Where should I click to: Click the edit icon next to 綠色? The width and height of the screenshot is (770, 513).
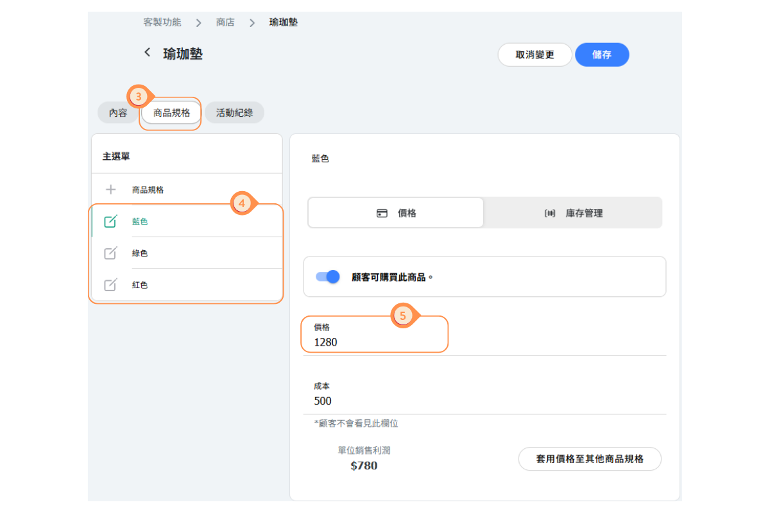110,253
